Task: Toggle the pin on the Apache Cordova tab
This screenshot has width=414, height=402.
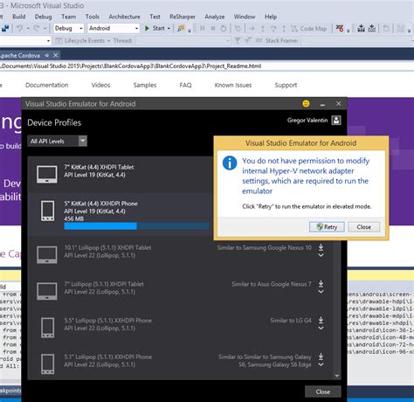Action: pyautogui.click(x=47, y=55)
